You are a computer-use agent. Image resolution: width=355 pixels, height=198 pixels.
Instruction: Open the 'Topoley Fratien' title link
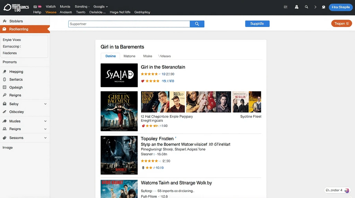(157, 139)
